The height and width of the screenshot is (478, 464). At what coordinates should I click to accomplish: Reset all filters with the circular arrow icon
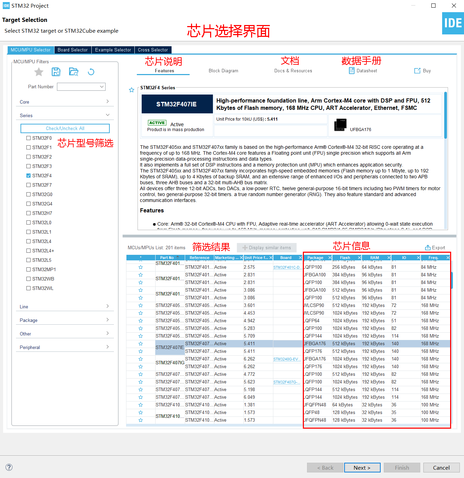click(x=91, y=72)
